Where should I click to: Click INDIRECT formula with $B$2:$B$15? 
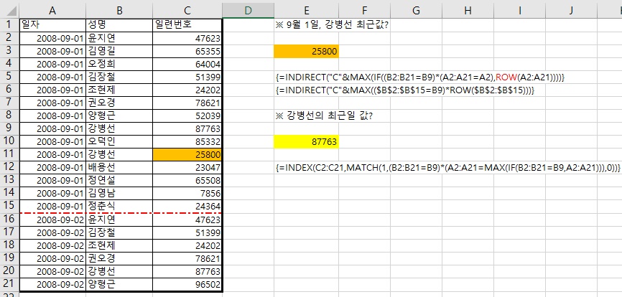click(x=405, y=90)
